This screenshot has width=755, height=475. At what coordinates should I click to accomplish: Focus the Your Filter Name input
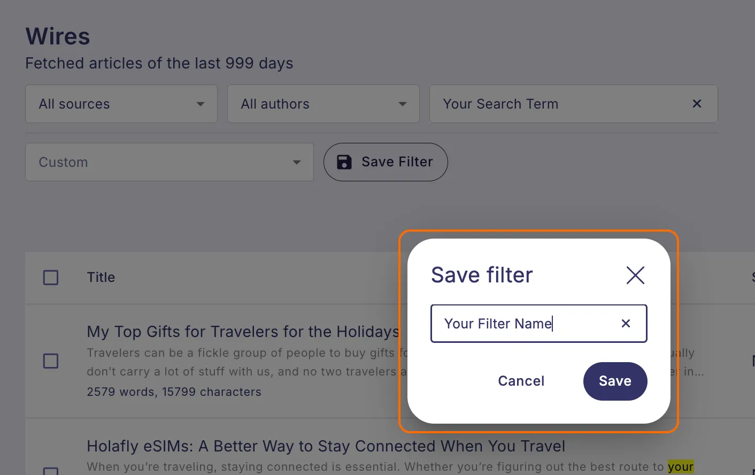(x=527, y=324)
